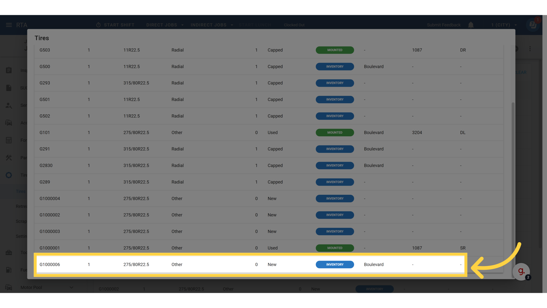Open the floating Guidde helper bubble
The image size is (547, 308).
521,271
